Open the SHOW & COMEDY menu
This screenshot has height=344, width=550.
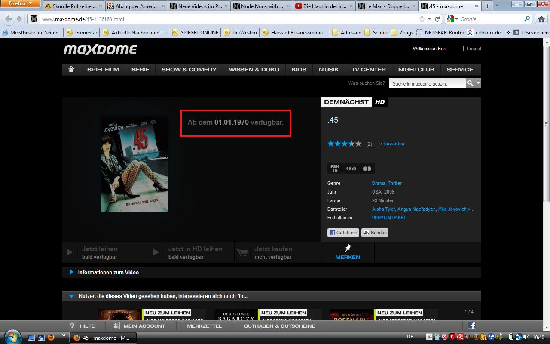click(189, 69)
